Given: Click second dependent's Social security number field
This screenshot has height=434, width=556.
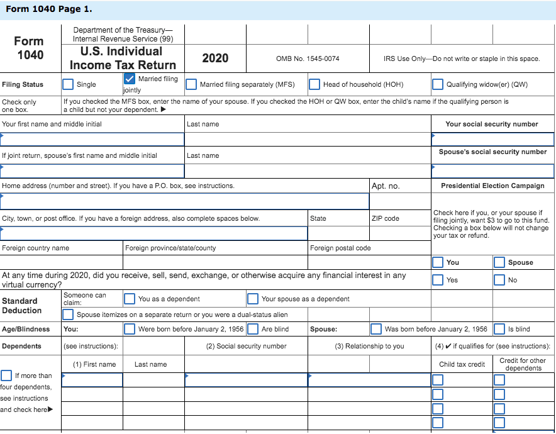Looking at the screenshot, I should pyautogui.click(x=246, y=394).
